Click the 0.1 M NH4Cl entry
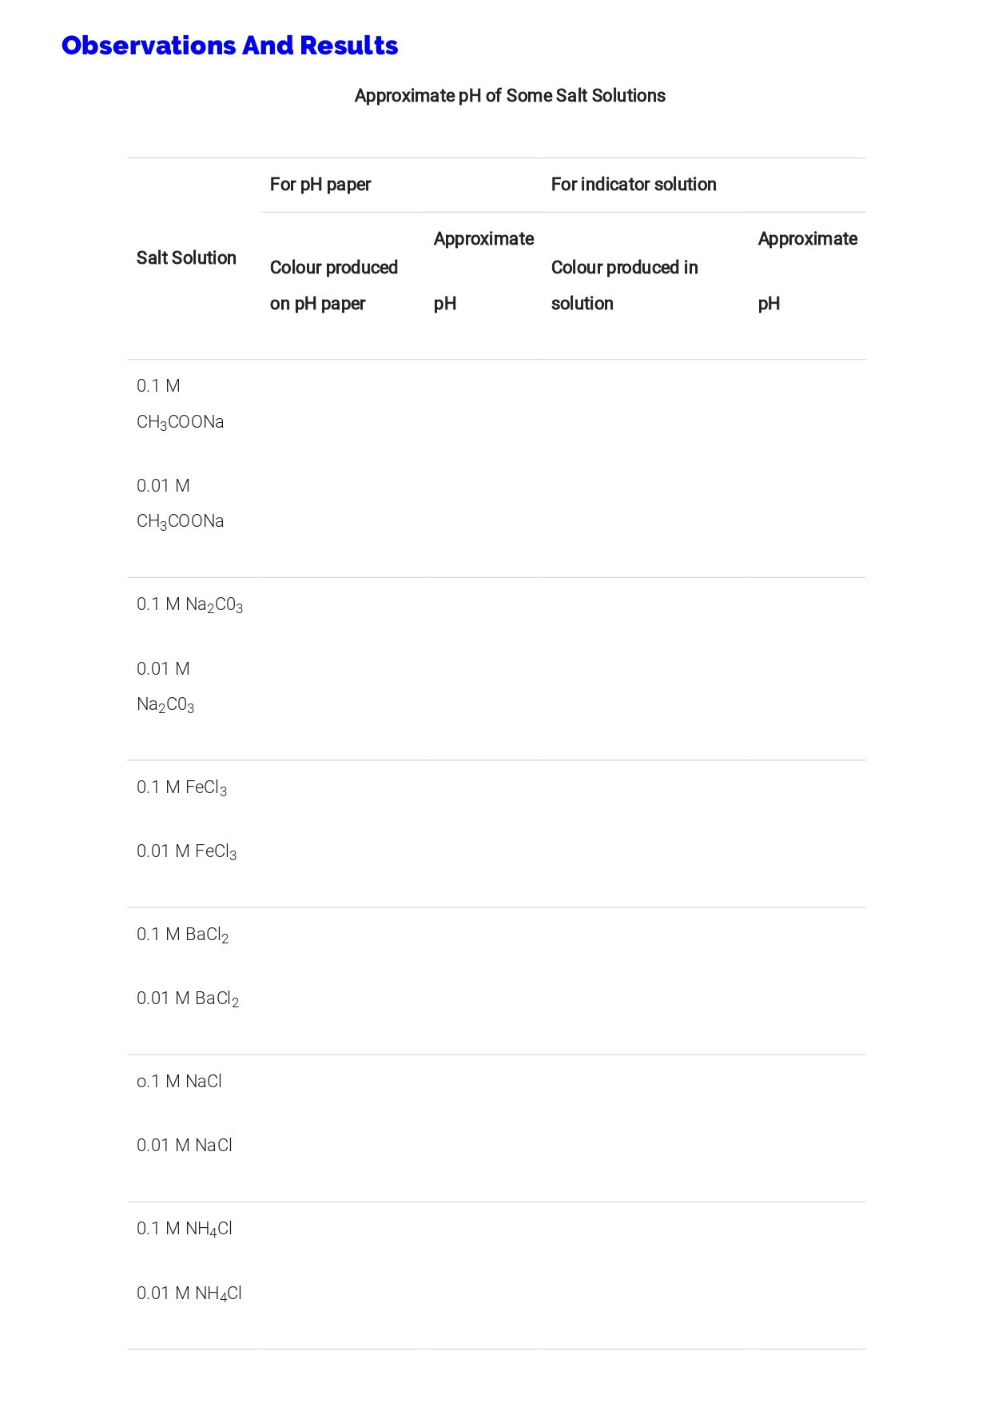 (x=185, y=1230)
